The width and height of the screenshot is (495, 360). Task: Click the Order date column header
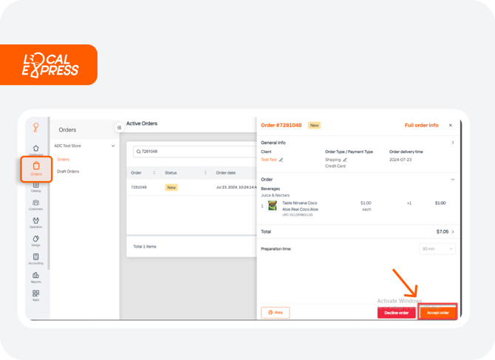tap(226, 173)
